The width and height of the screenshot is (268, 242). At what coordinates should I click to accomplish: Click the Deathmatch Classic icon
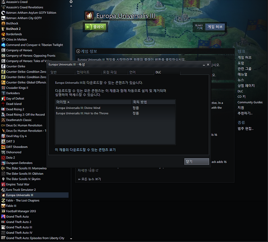pyautogui.click(x=3, y=120)
